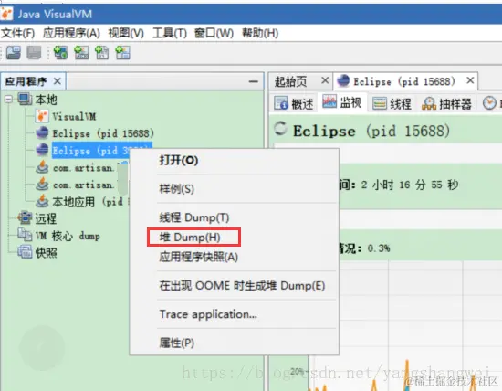
Task: Minimize the 应用程序 panel
Action: 253,81
